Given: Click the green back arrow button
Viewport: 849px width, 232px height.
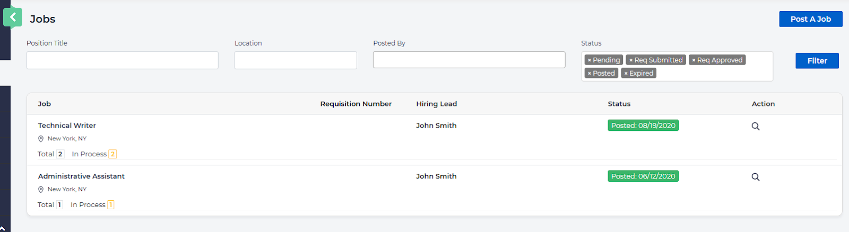Looking at the screenshot, I should [x=13, y=17].
